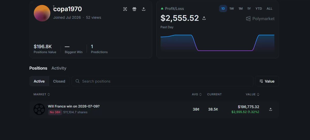Click the share icon on the France position row
The height and width of the screenshot is (140, 310).
coord(270,109)
